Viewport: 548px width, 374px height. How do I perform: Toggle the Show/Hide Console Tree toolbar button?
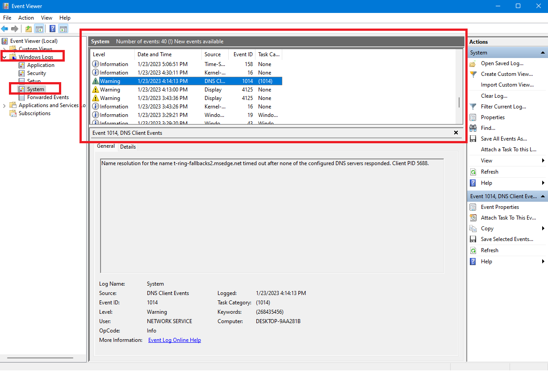(39, 29)
